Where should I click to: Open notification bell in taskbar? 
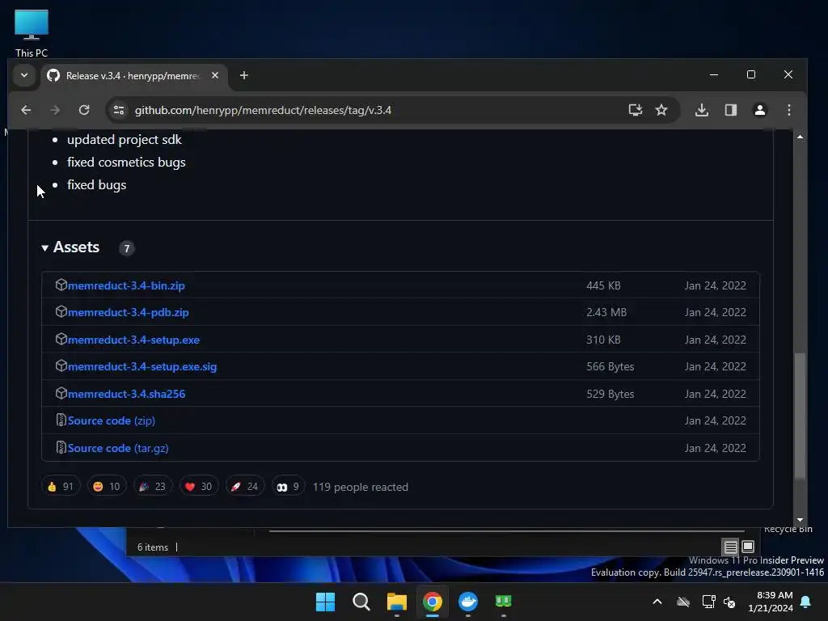tap(806, 602)
